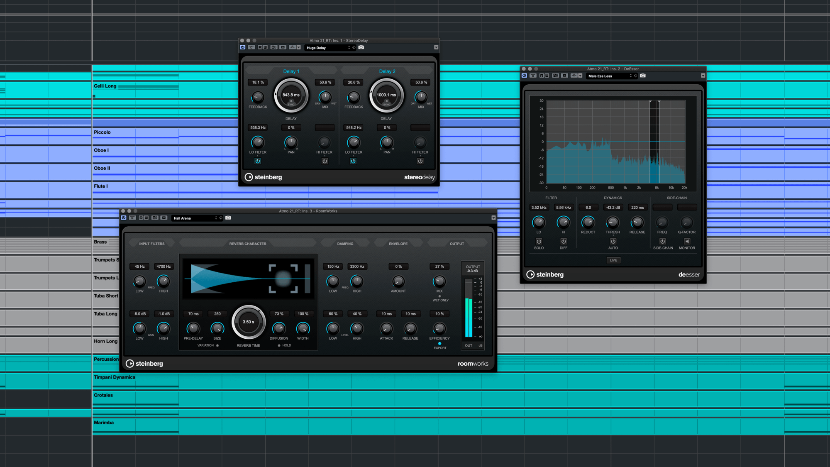Open StereoDelay functions menu arrow at right
The height and width of the screenshot is (467, 830).
coord(436,47)
